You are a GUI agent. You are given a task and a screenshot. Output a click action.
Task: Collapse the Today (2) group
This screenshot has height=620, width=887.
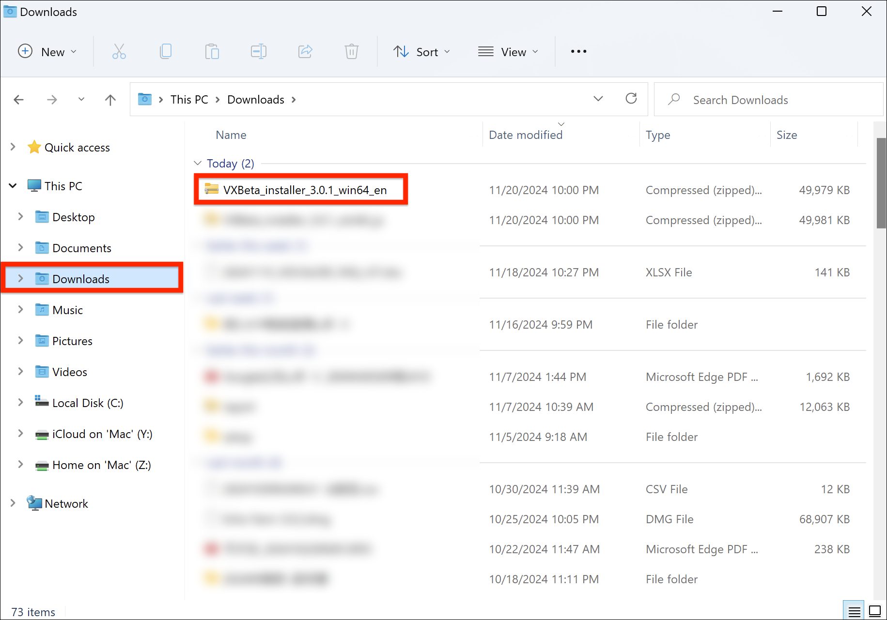coord(198,164)
